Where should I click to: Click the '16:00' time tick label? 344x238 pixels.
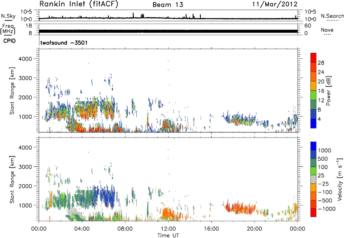click(211, 229)
